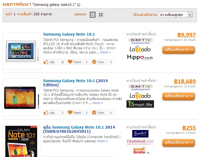Image resolution: width=199 pixels, height=157 pixels.
Task: Mark Own on Samsung Galaxy Note 10.1
Action: (x=99, y=62)
